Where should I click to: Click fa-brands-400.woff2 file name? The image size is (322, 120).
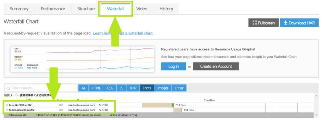click(22, 110)
